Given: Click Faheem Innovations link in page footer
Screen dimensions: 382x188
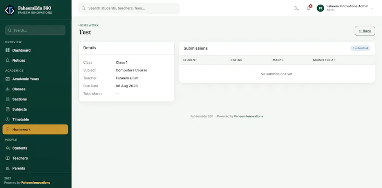Looking at the screenshot, I should (x=248, y=116).
